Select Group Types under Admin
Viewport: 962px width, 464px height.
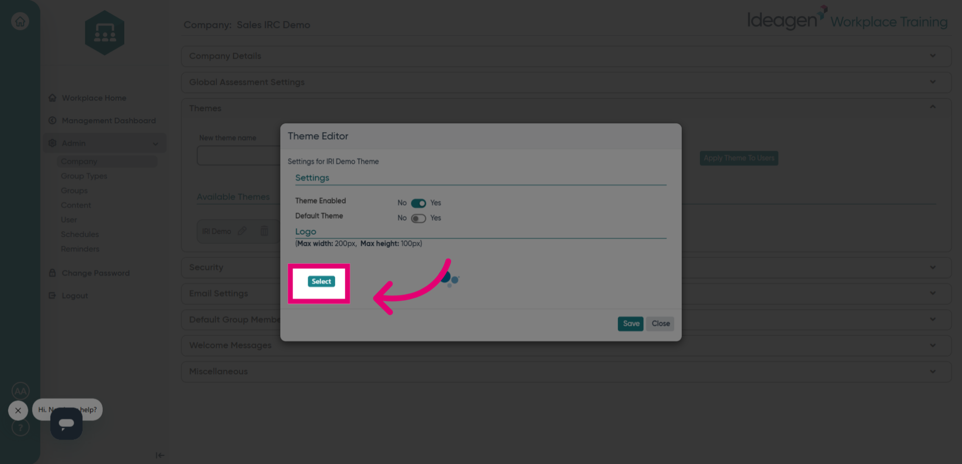[x=84, y=176]
